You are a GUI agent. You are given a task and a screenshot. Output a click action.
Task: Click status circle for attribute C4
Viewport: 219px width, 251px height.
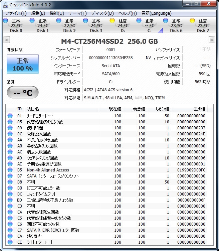(10, 212)
